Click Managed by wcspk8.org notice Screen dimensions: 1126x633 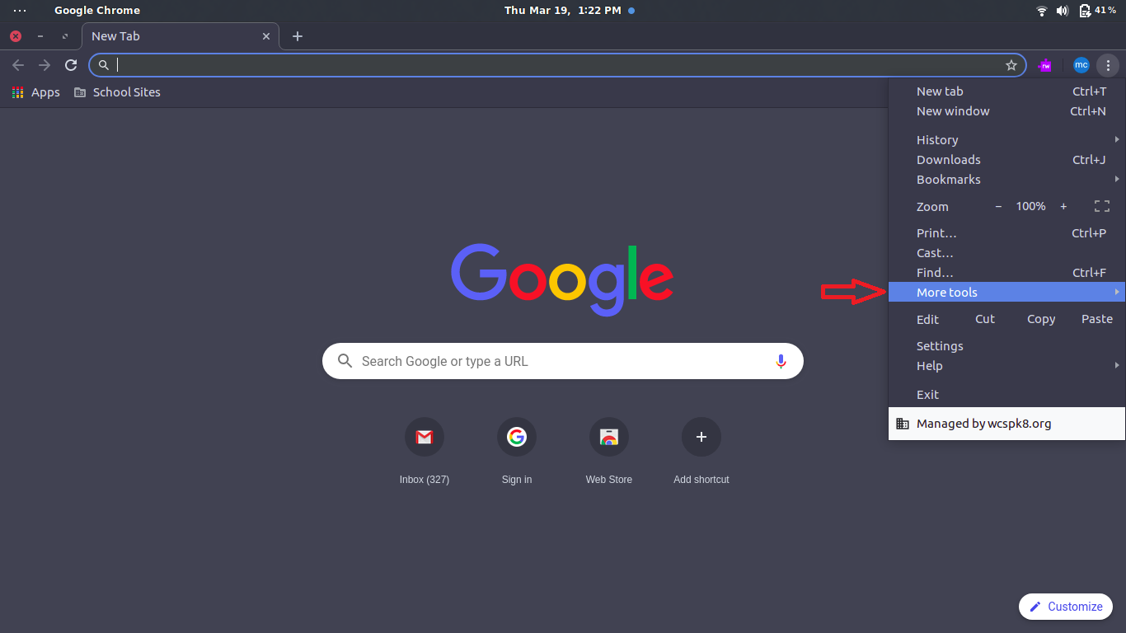pos(1006,424)
